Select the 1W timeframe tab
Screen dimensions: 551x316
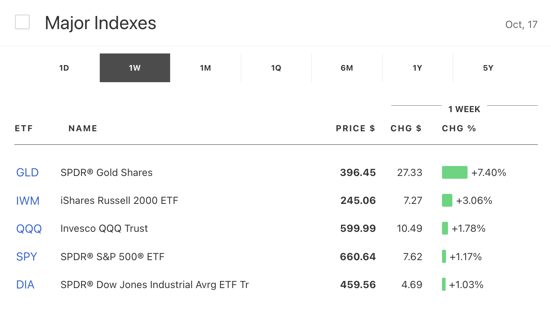click(x=135, y=68)
